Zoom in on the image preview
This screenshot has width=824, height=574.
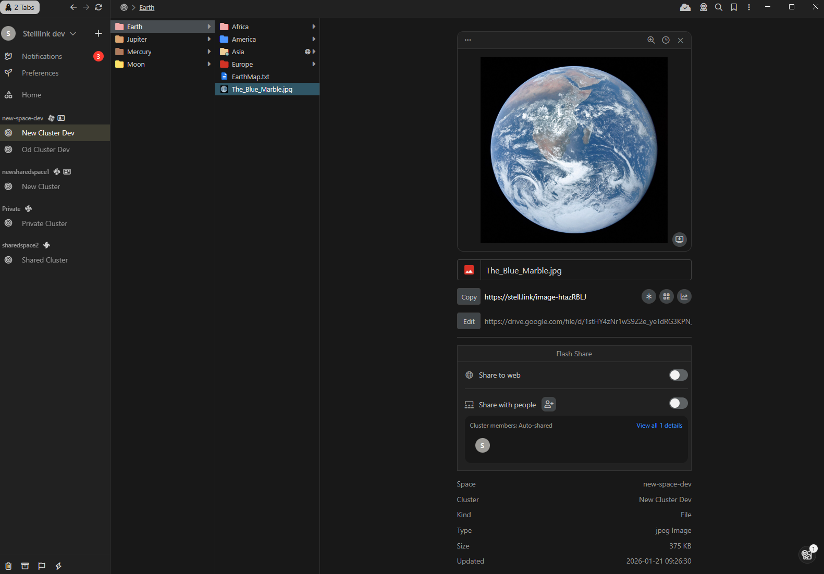tap(651, 40)
